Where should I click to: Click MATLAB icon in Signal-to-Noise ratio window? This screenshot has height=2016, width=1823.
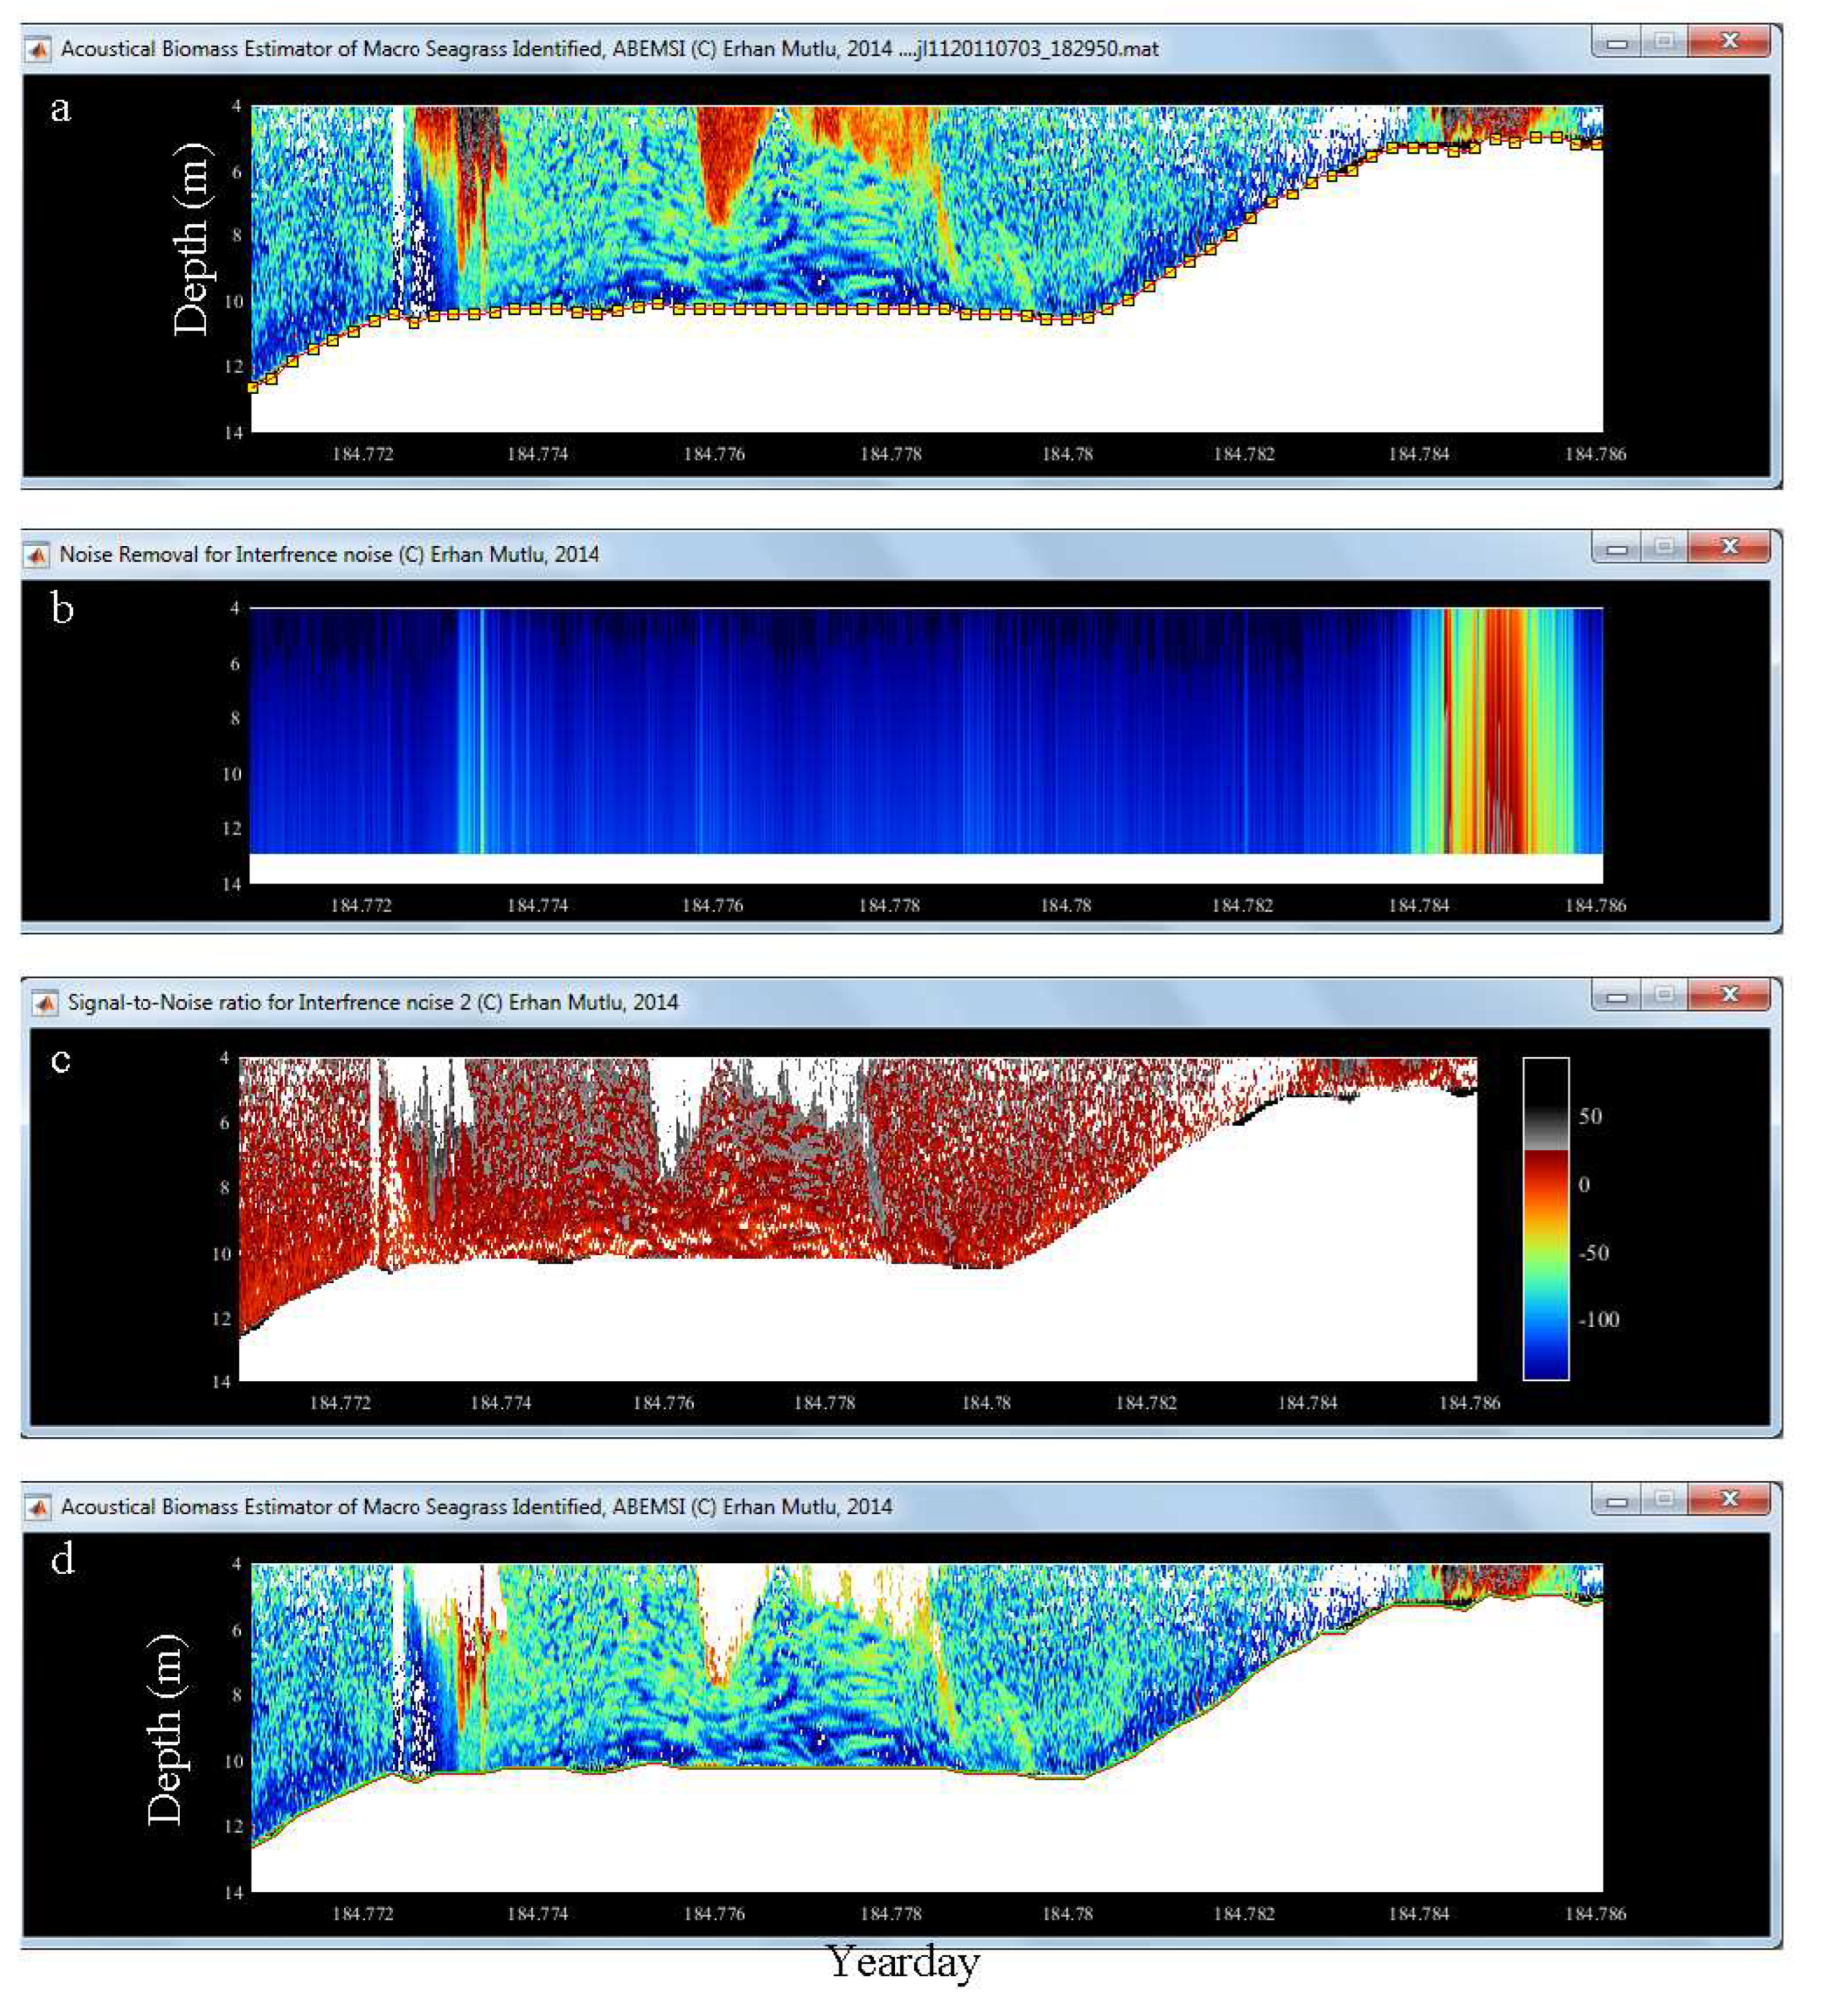44,1002
